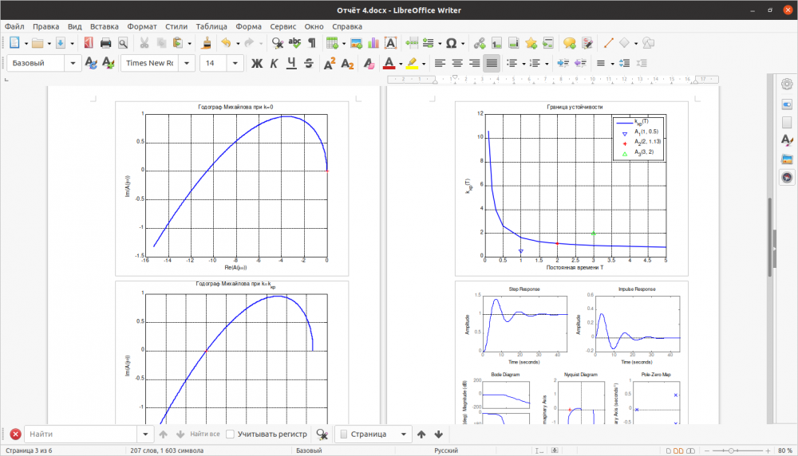Insert a special character with Omega icon
798x456 pixels.
click(x=451, y=43)
